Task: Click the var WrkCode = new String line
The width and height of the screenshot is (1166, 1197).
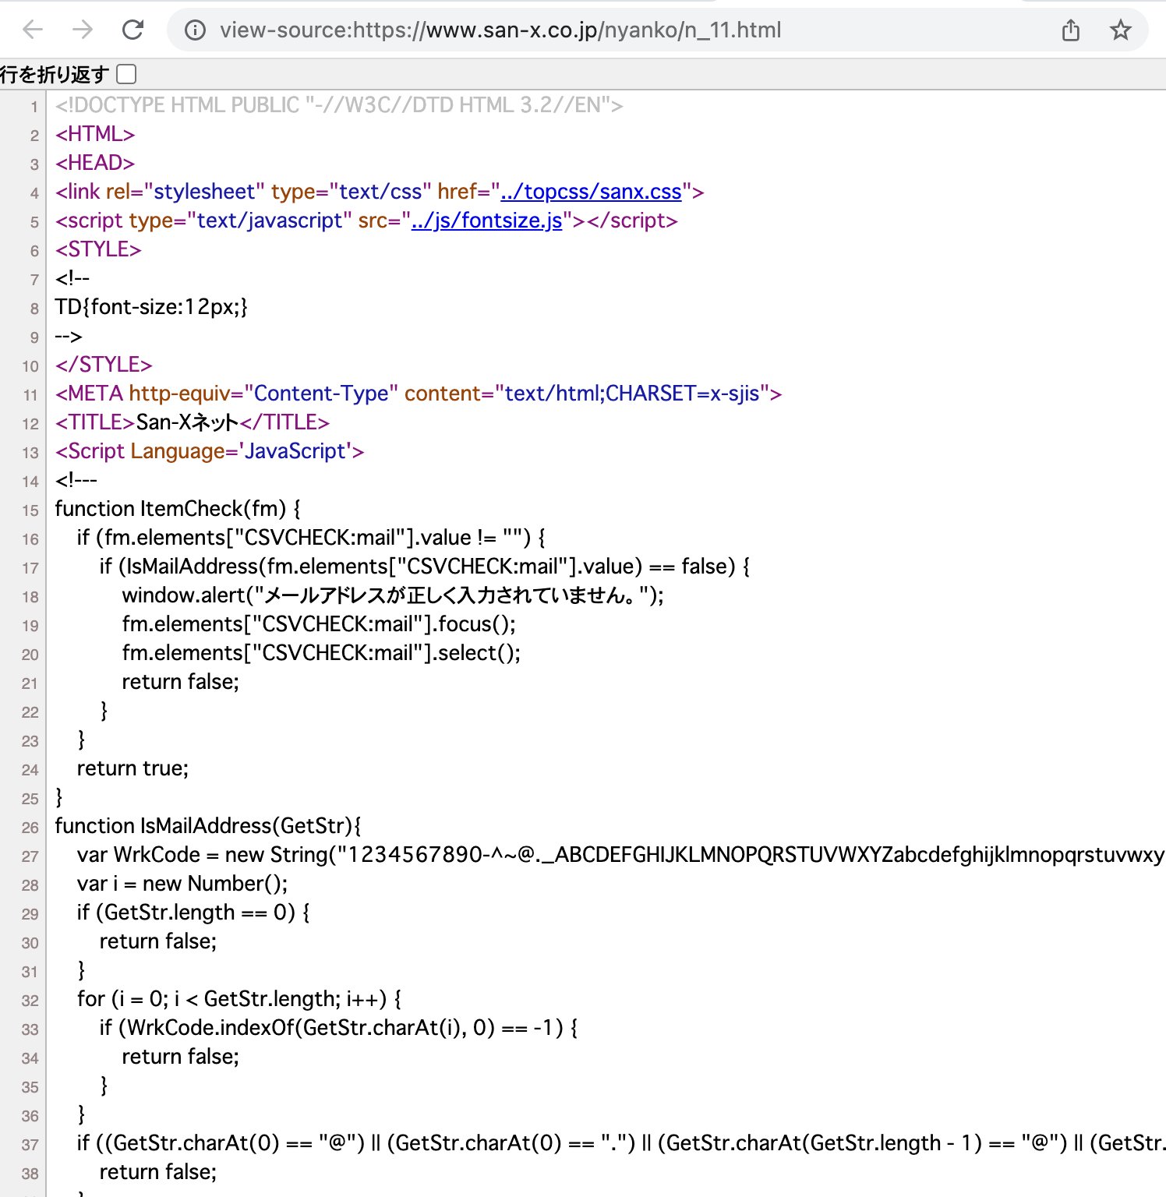Action: tap(620, 855)
